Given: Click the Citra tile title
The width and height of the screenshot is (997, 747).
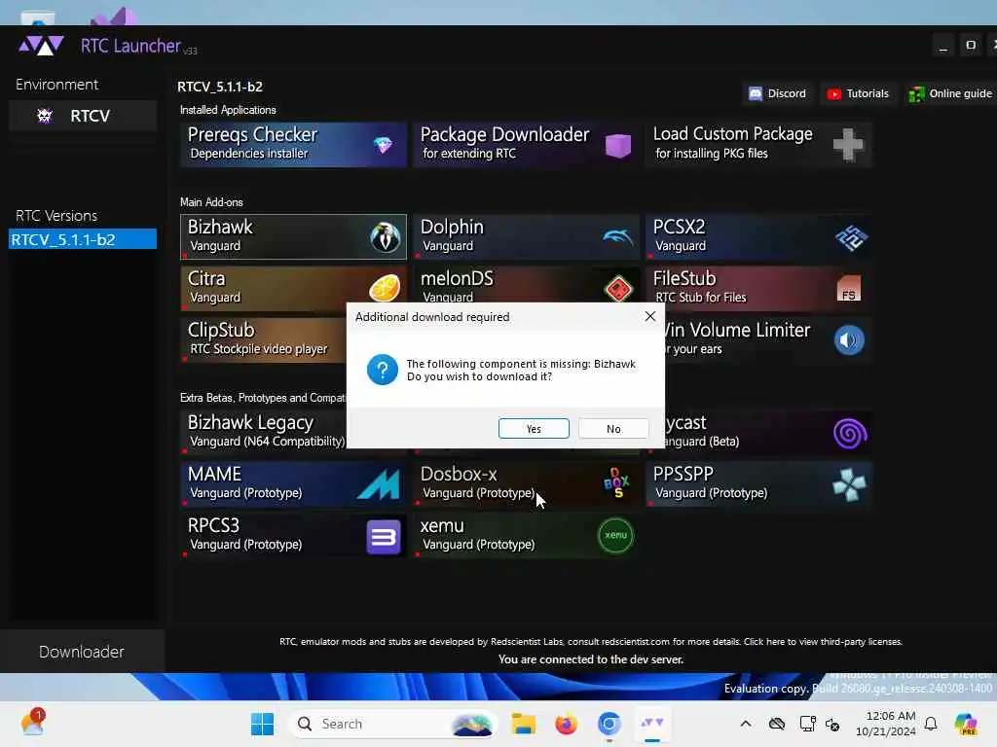Looking at the screenshot, I should (x=206, y=278).
